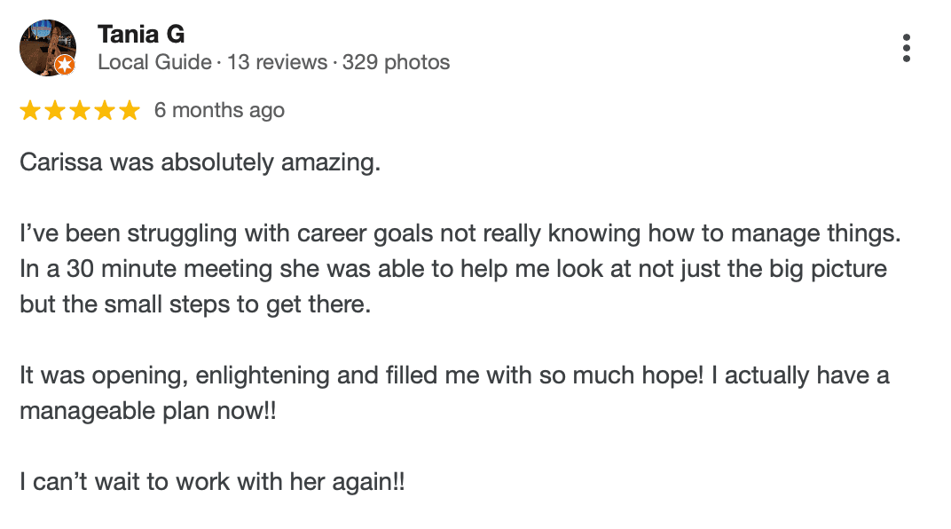Click the second rating star
Viewport: 951px width, 529px height.
(x=55, y=111)
